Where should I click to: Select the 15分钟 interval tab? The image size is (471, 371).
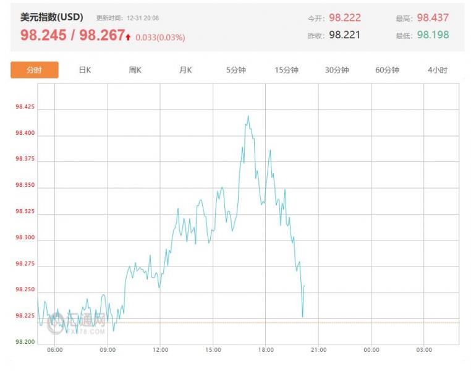[x=286, y=70]
